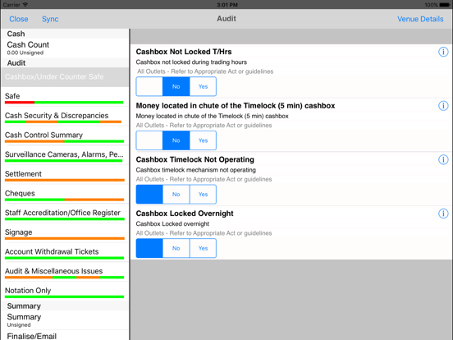Select No for Money located in chute
Image resolution: width=453 pixels, height=340 pixels.
tap(176, 140)
